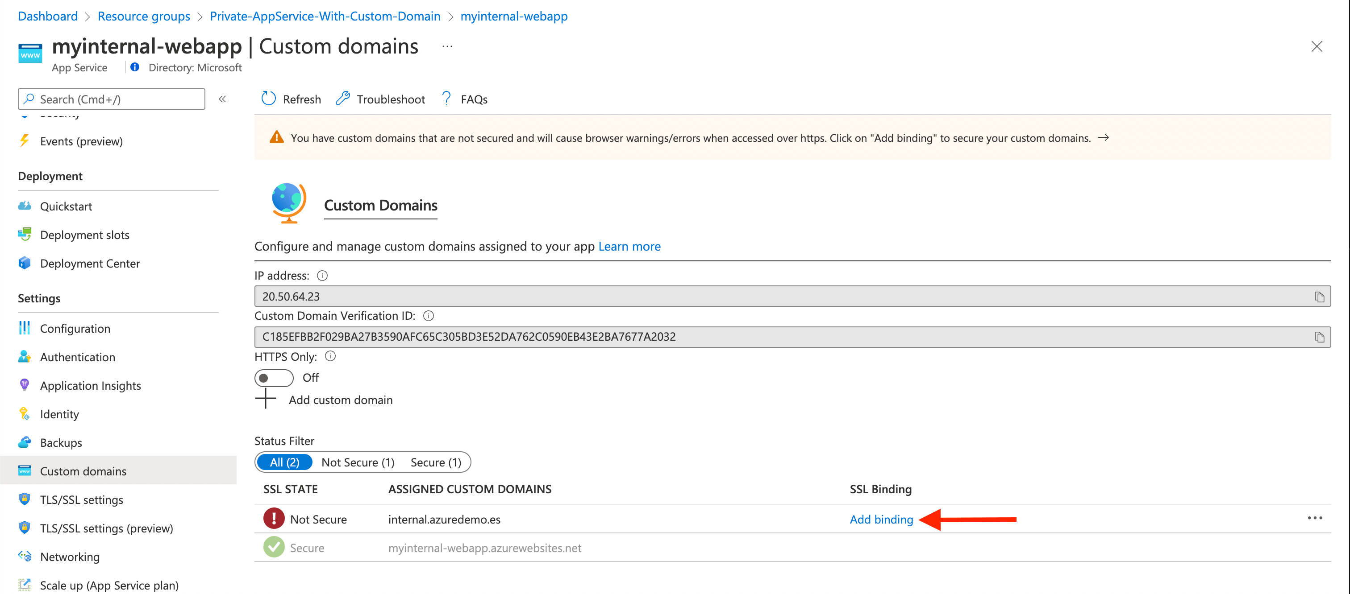
Task: Filter domains by Secure (1)
Action: pos(436,462)
